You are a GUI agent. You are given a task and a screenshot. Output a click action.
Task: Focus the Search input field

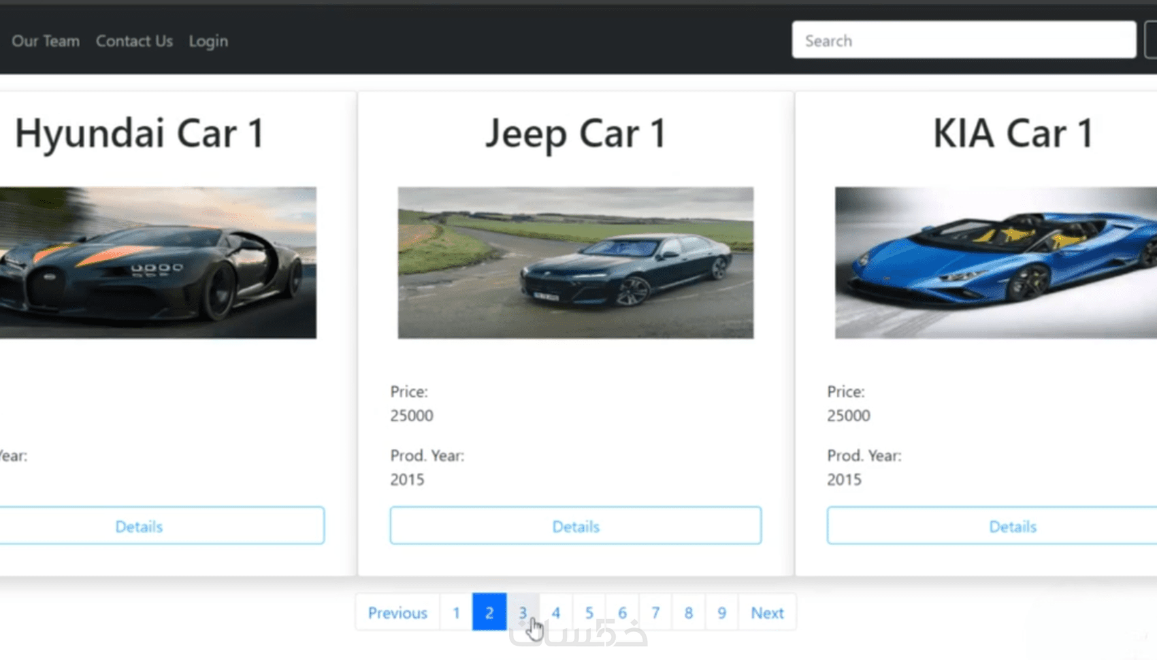click(x=964, y=40)
